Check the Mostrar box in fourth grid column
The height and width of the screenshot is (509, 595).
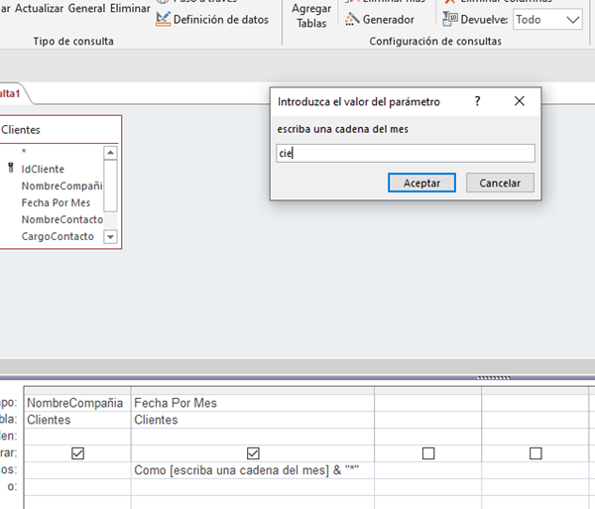pos(535,453)
